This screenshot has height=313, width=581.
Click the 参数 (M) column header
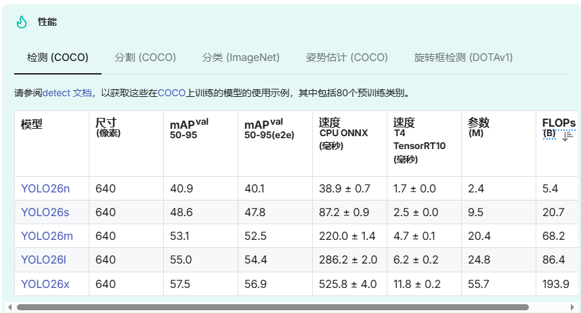(x=499, y=144)
